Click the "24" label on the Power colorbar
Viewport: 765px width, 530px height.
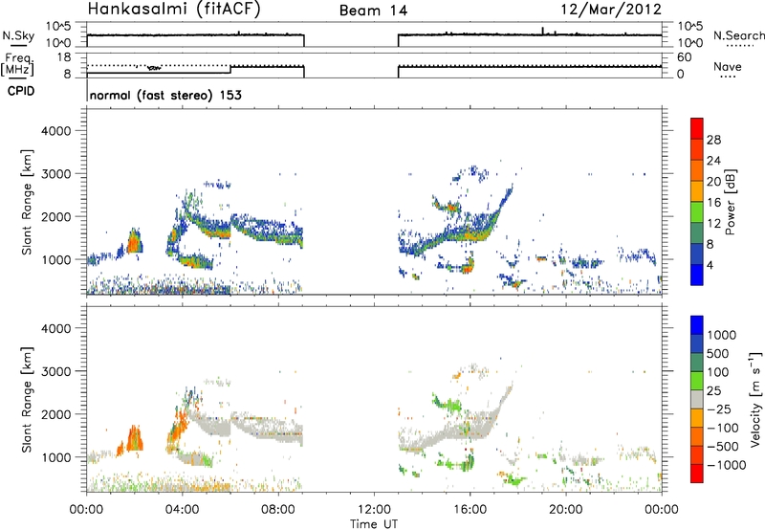click(x=713, y=161)
